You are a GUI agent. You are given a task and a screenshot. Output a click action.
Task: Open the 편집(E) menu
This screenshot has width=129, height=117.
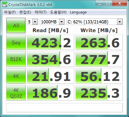[25, 12]
